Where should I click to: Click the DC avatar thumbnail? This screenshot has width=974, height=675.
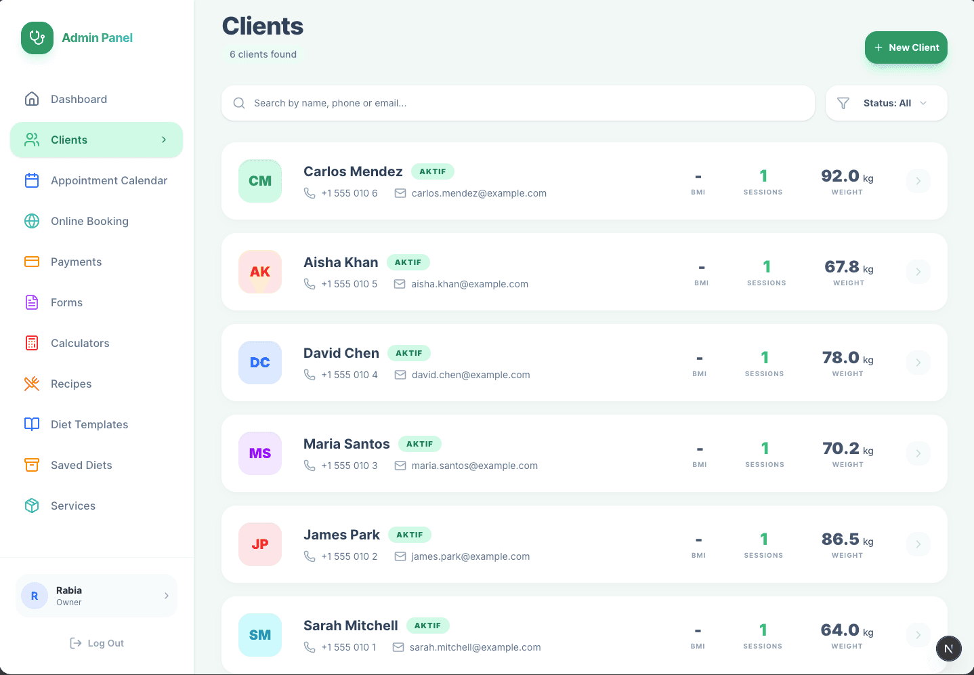click(260, 363)
